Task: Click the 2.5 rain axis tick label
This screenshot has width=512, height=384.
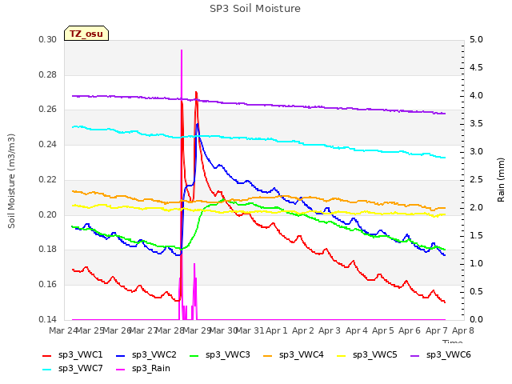Action: 476,179
